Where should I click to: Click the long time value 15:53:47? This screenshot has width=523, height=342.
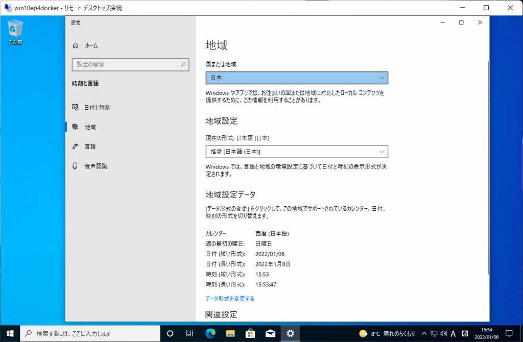266,285
